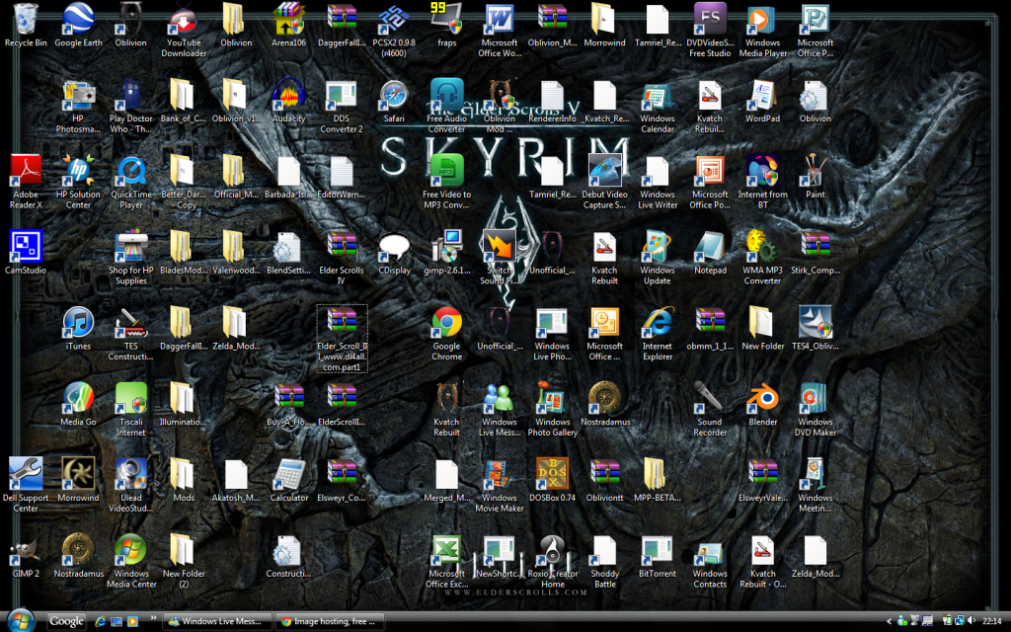Launch Google Earth from the desktop
Image resolution: width=1011 pixels, height=632 pixels.
point(78,20)
